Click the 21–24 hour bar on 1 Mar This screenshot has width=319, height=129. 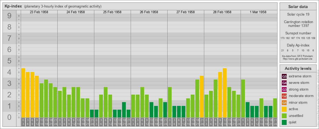[x=275, y=108]
